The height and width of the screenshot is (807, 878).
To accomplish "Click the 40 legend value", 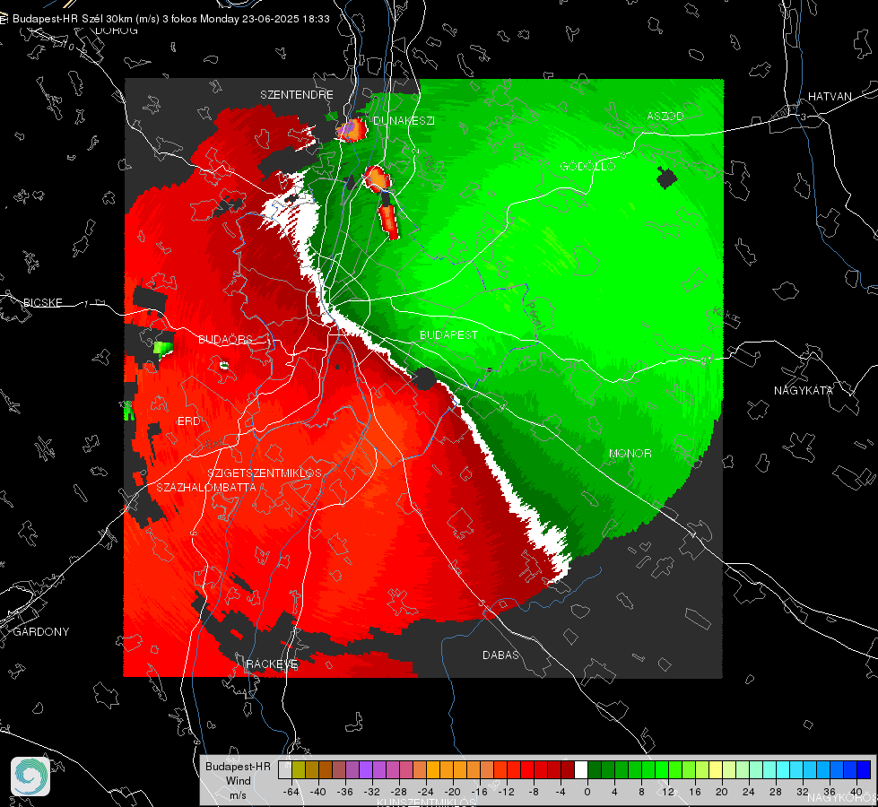I will pos(856,792).
